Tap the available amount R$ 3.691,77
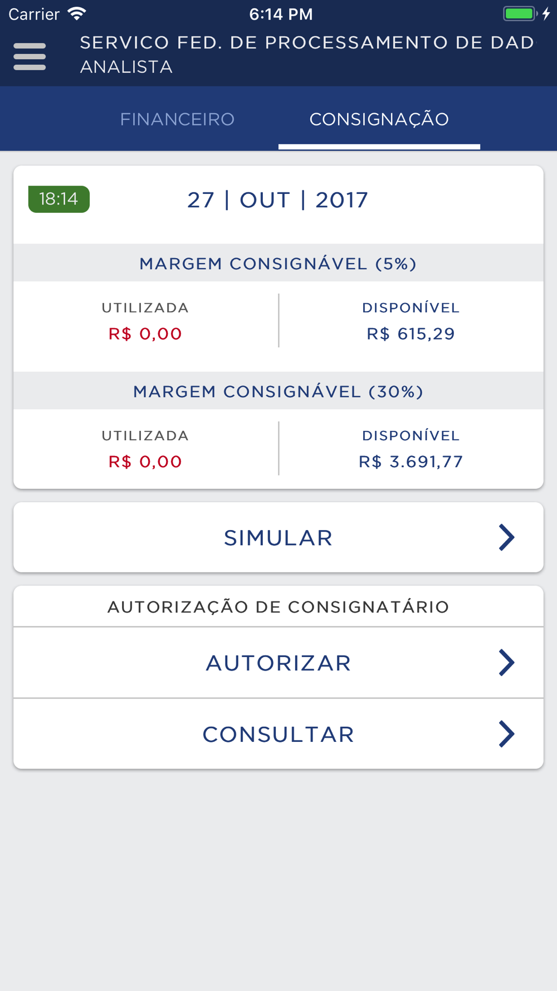 (x=411, y=462)
